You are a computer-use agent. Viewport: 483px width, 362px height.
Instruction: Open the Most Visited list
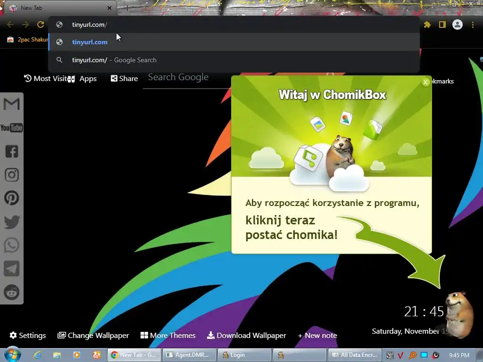pyautogui.click(x=46, y=79)
